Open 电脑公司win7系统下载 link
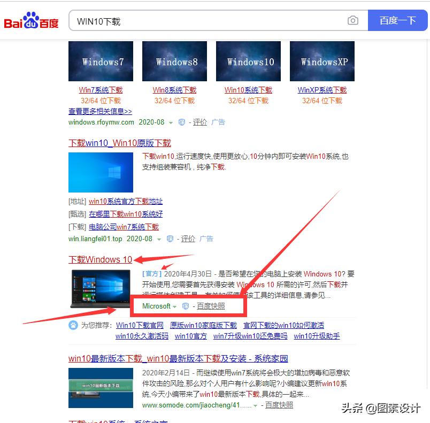430x423 pixels. coord(124,227)
